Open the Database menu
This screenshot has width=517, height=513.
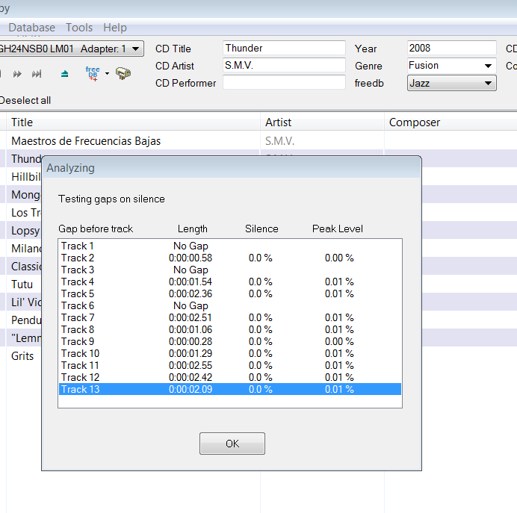(31, 28)
